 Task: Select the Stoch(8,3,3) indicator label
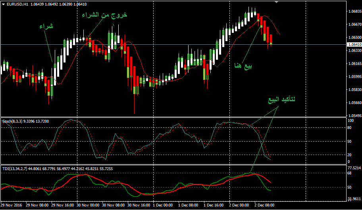coord(25,121)
